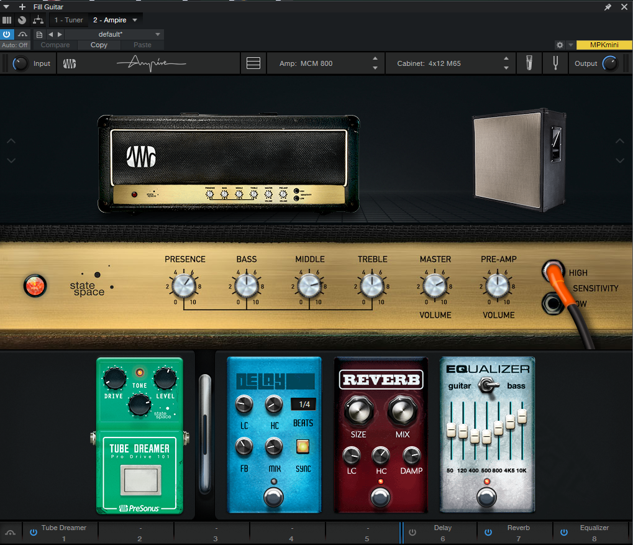Click the MPKmini control link field
The image size is (633, 545).
pyautogui.click(x=604, y=45)
